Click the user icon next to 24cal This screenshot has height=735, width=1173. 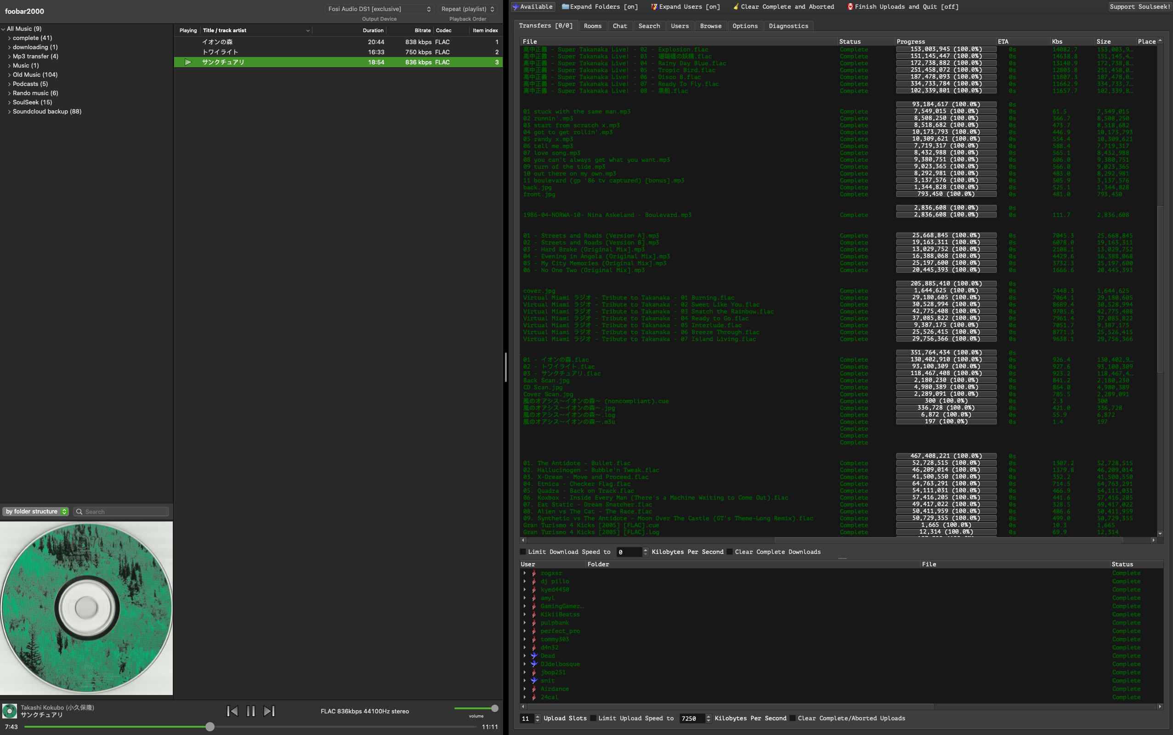(534, 697)
